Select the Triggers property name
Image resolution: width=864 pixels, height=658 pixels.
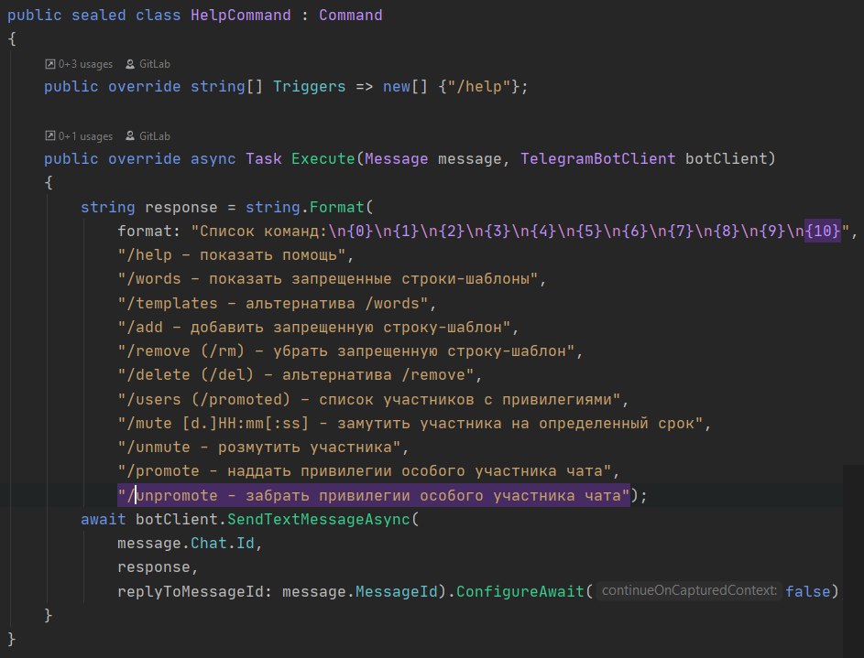tap(309, 87)
